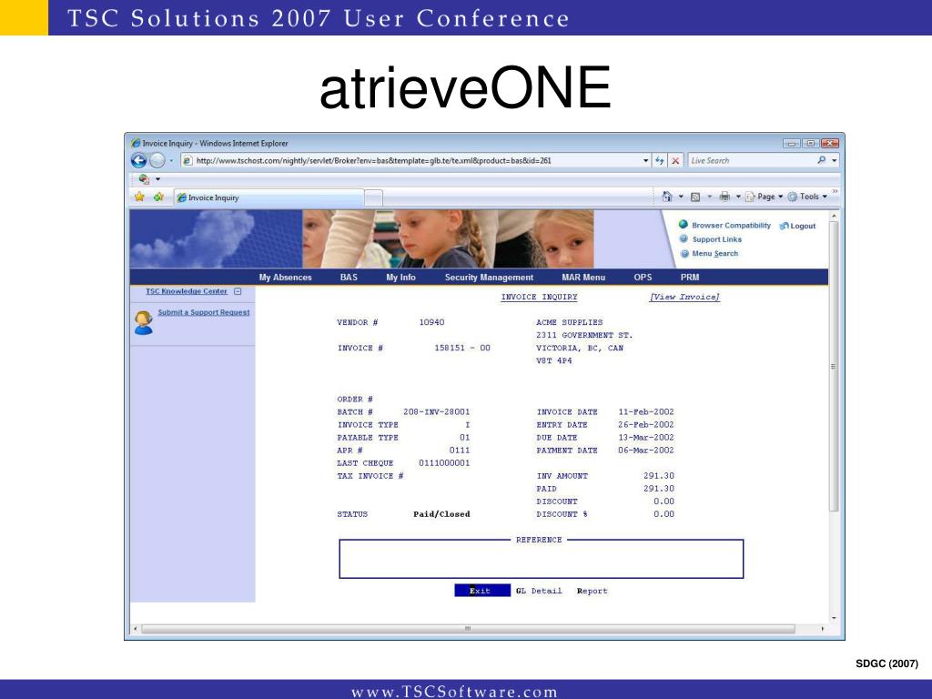The height and width of the screenshot is (699, 932).
Task: Open the MAR Menu item
Action: pos(583,278)
